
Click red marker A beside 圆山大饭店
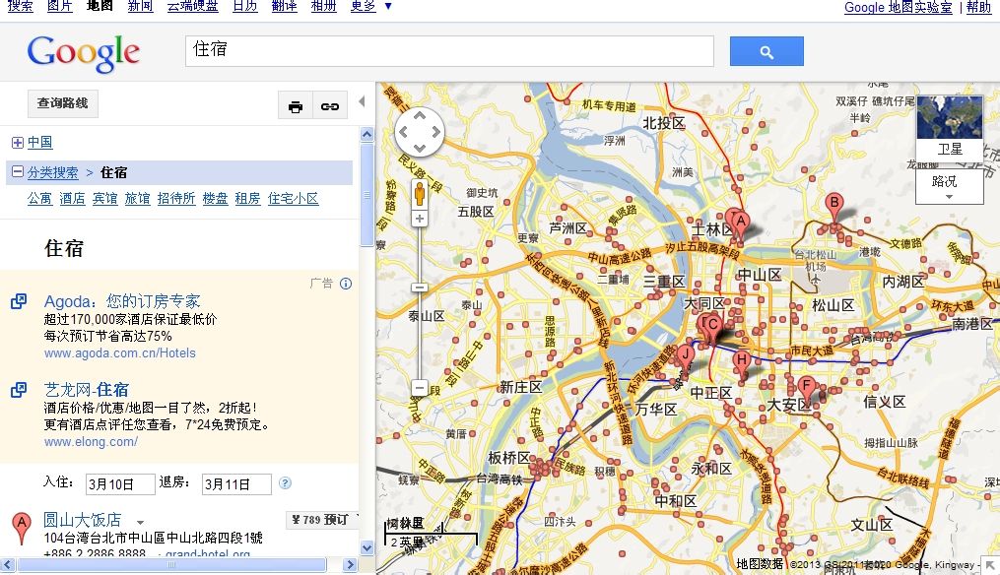22,528
